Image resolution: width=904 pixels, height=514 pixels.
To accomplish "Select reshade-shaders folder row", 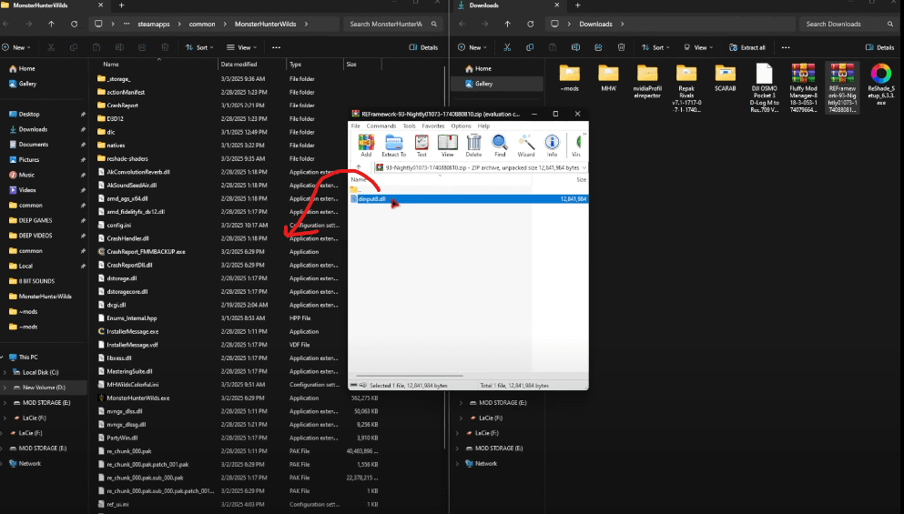I will (x=239, y=158).
